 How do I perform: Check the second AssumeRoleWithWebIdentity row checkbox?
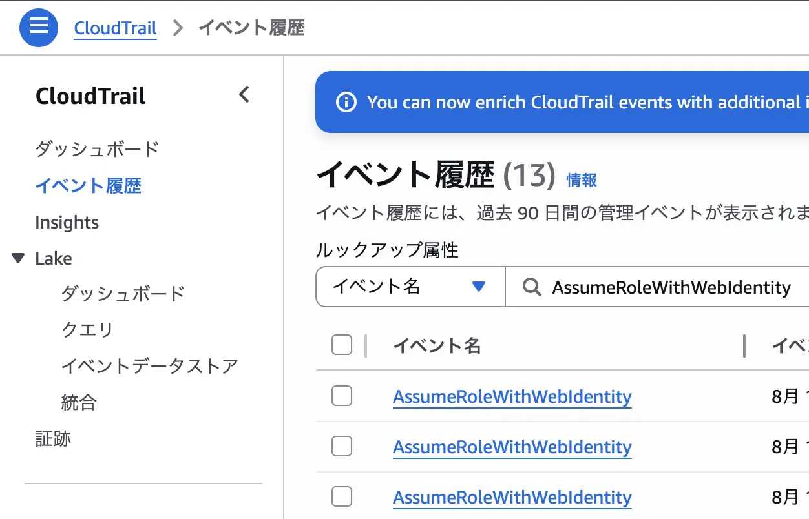click(x=342, y=446)
